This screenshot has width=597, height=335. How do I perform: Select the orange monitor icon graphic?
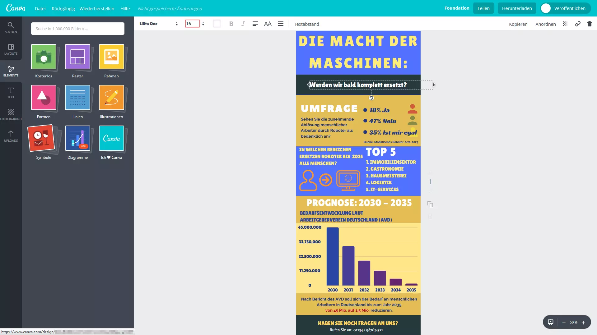(348, 180)
